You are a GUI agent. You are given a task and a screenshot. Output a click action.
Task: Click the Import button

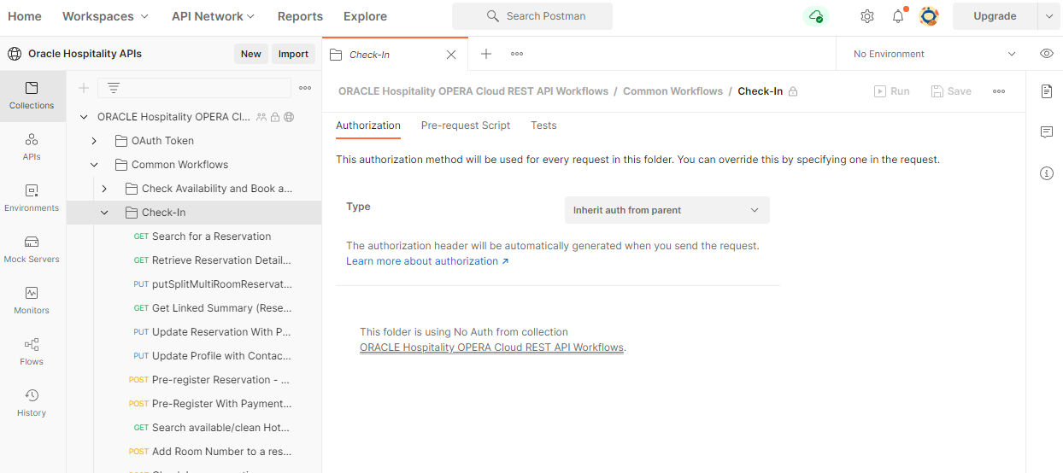point(293,54)
